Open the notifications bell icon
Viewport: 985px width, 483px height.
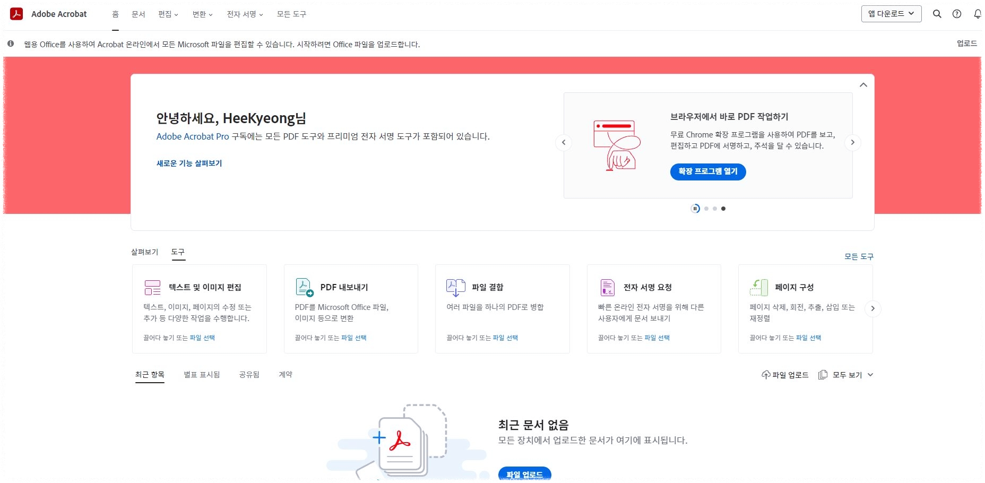pyautogui.click(x=977, y=14)
